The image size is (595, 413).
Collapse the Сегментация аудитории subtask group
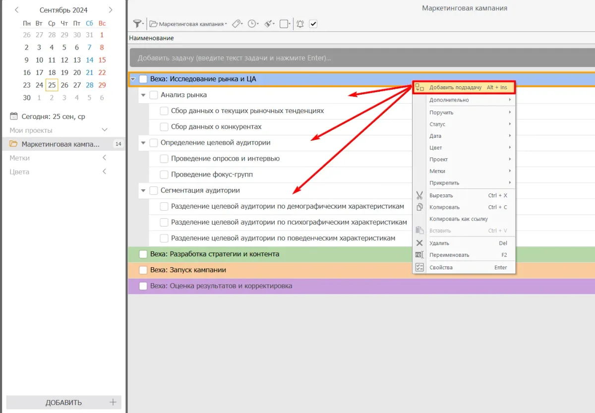tap(143, 190)
